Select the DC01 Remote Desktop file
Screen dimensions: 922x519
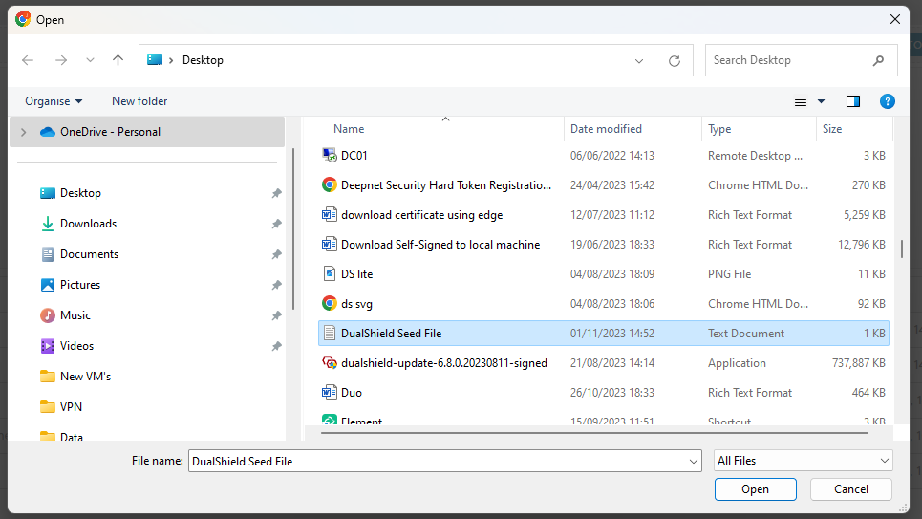coord(354,156)
